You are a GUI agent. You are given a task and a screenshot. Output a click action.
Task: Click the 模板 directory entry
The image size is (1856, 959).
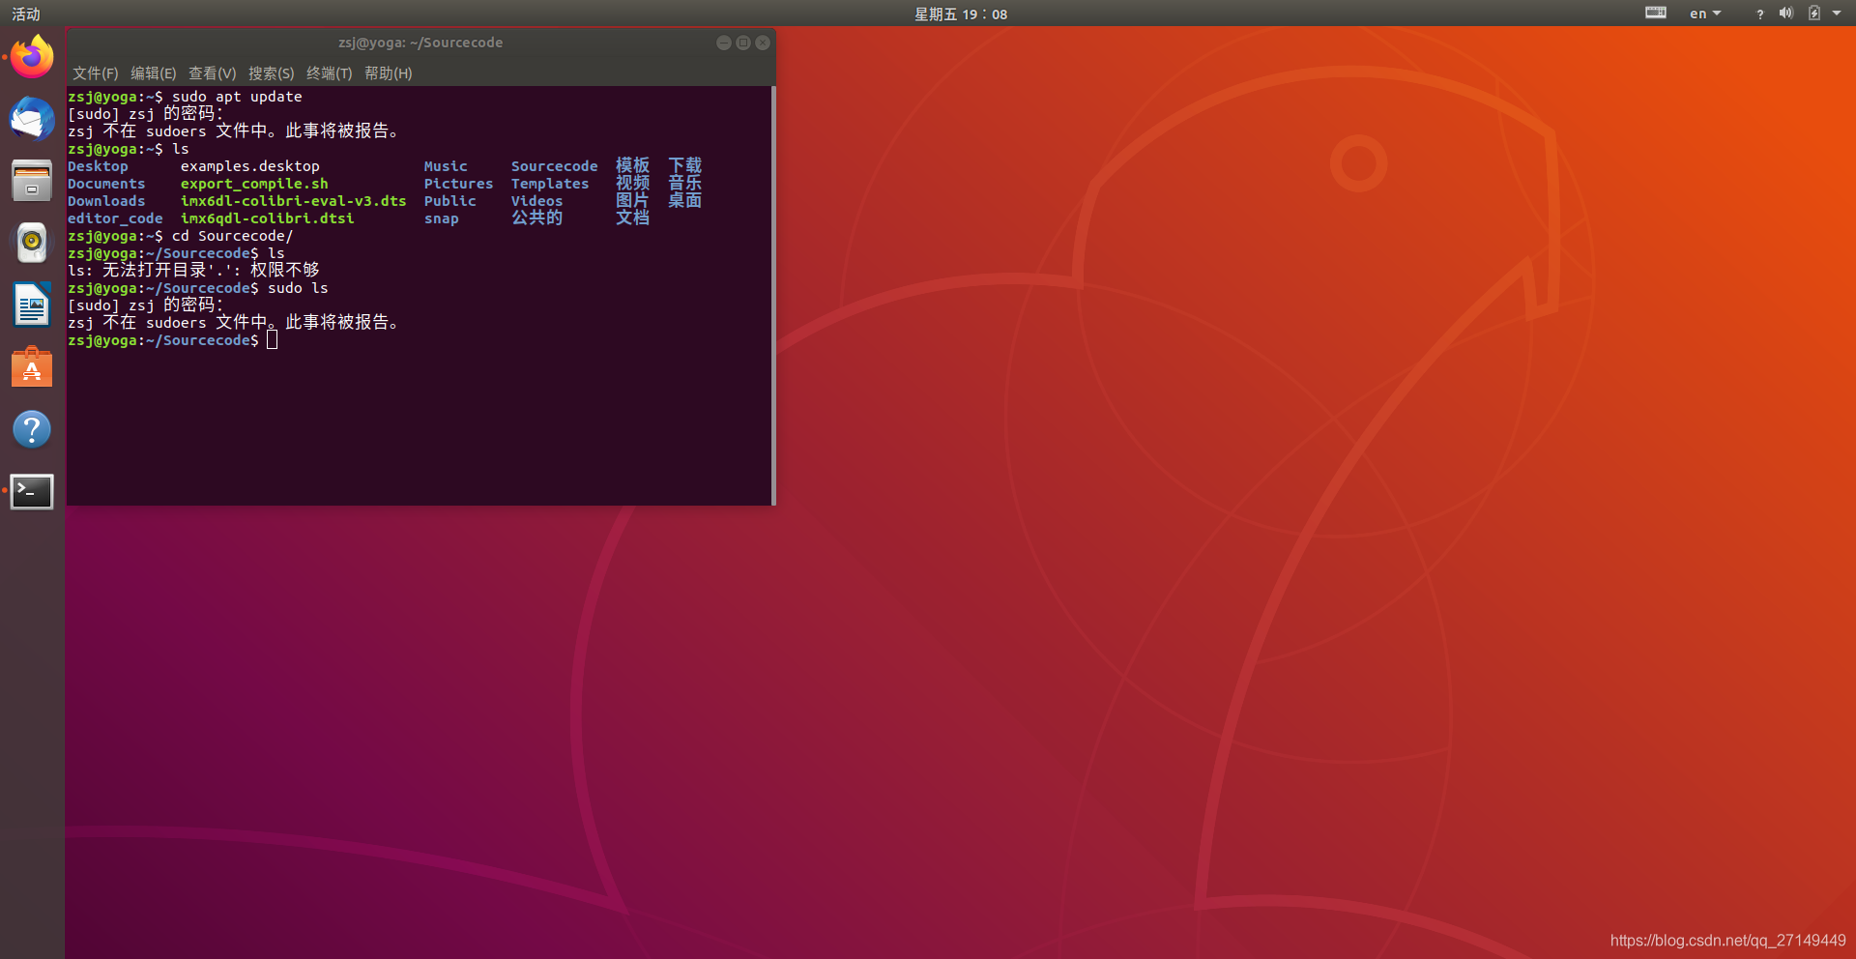[x=633, y=166]
